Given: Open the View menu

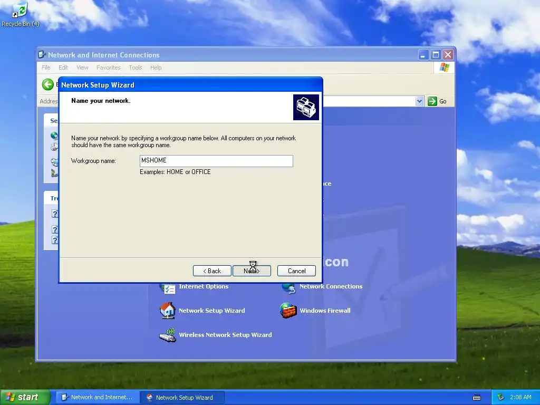Looking at the screenshot, I should click(82, 67).
